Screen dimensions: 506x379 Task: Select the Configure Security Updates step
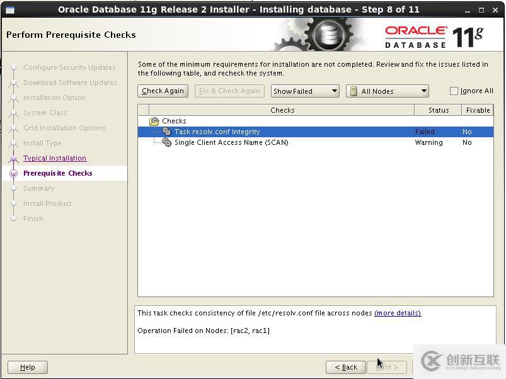pyautogui.click(x=69, y=67)
